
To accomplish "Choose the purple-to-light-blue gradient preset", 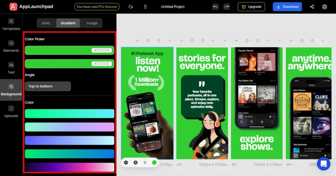I will pos(70,140).
